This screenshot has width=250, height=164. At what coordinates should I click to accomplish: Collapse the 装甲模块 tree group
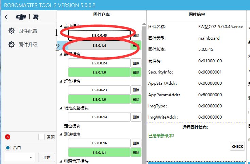pos(61,54)
